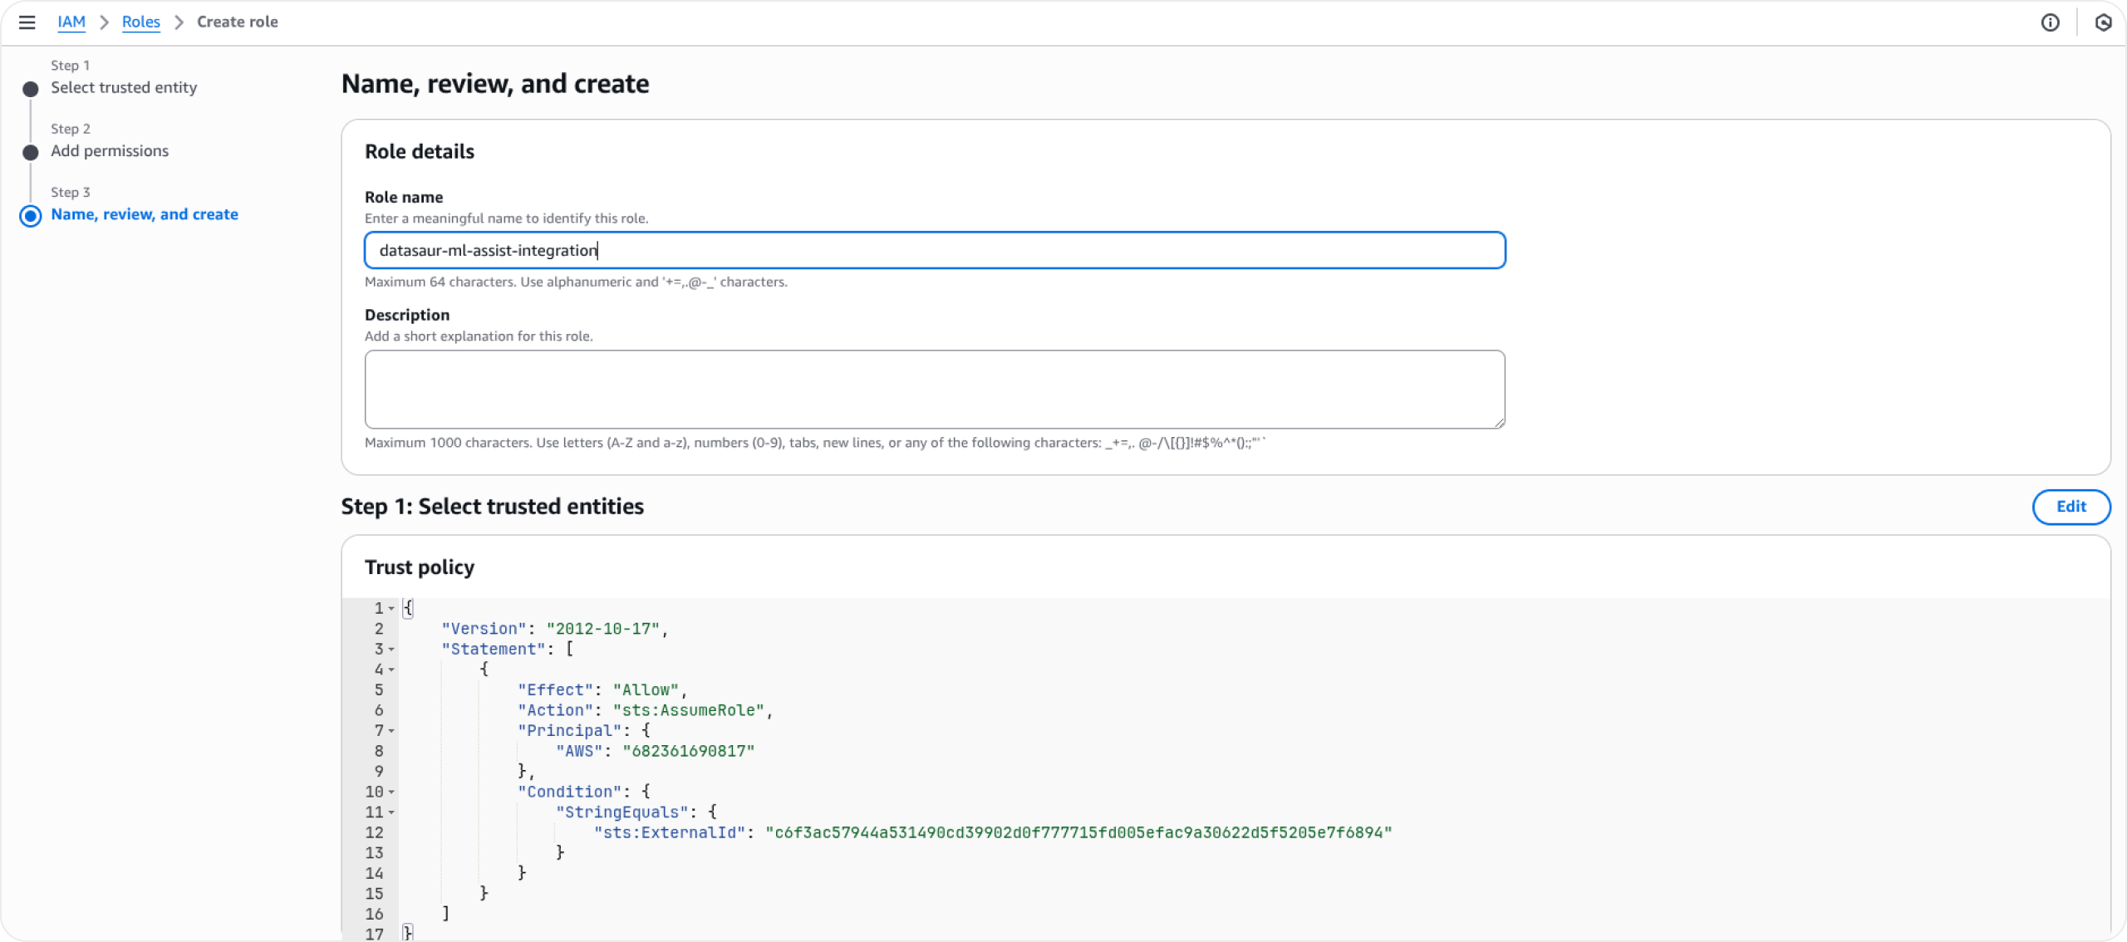
Task: Collapse the statement object on line 4
Action: coord(392,670)
